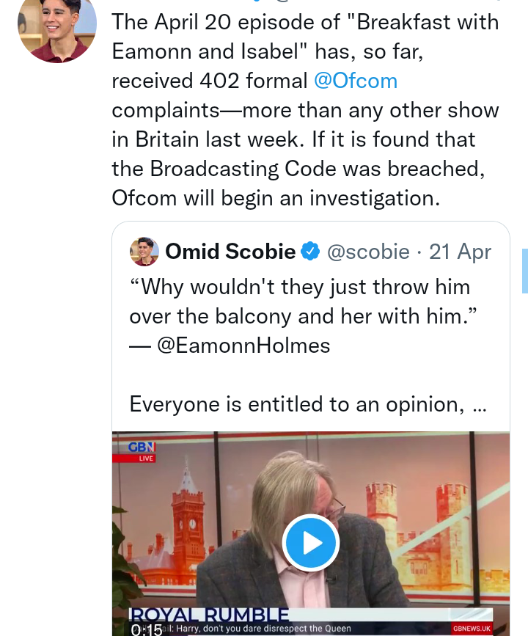Click the ROYAL RUMBLE banner in video

pos(209,615)
